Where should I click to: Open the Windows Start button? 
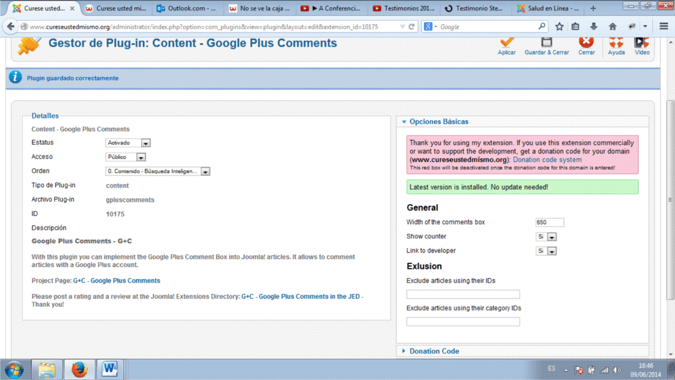point(14,370)
